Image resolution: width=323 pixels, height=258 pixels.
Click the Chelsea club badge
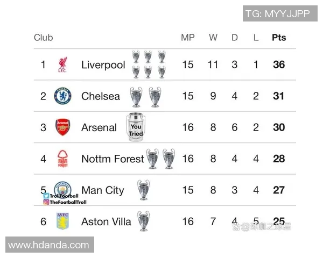[62, 96]
